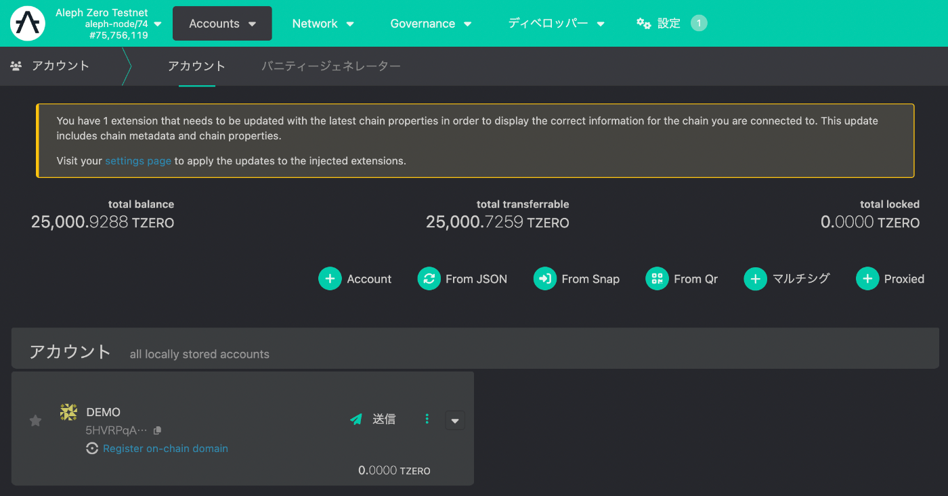Create a マルチシグ account

(x=787, y=279)
